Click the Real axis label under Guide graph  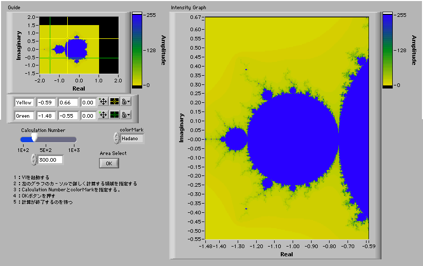[79, 88]
